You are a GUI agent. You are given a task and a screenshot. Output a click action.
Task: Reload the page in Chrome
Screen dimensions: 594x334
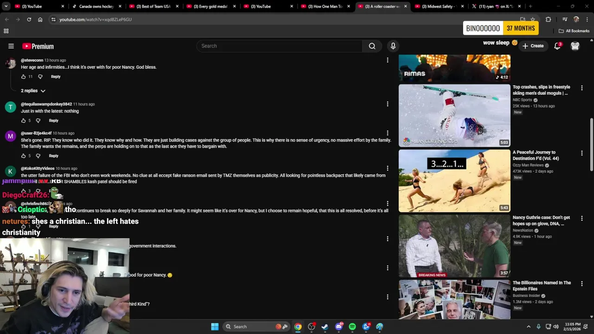coord(29,19)
